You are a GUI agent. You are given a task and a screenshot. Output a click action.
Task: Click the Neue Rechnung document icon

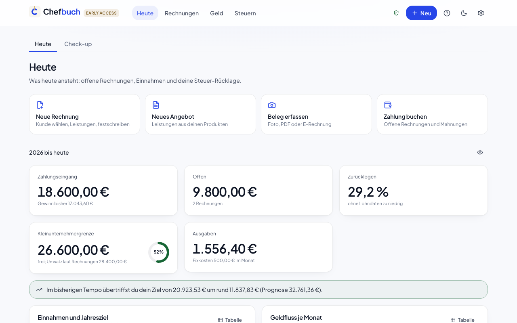pyautogui.click(x=40, y=105)
